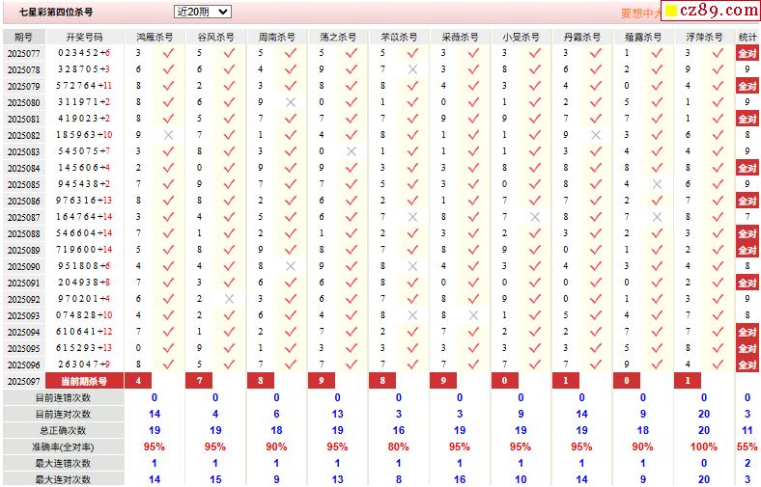
Task: Click the X mark for 小旻杀号 in row 2025087
Action: [x=535, y=217]
